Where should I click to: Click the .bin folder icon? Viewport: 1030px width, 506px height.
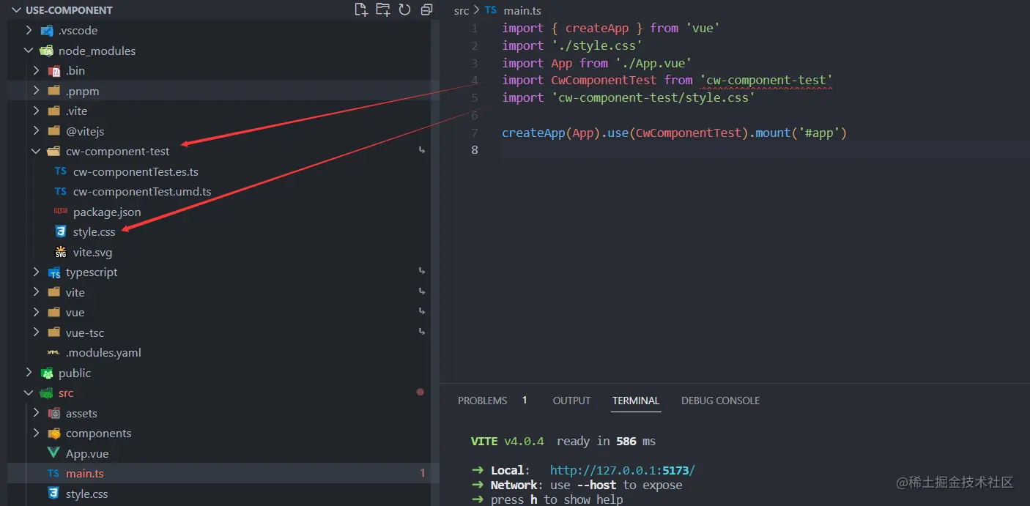[x=53, y=71]
